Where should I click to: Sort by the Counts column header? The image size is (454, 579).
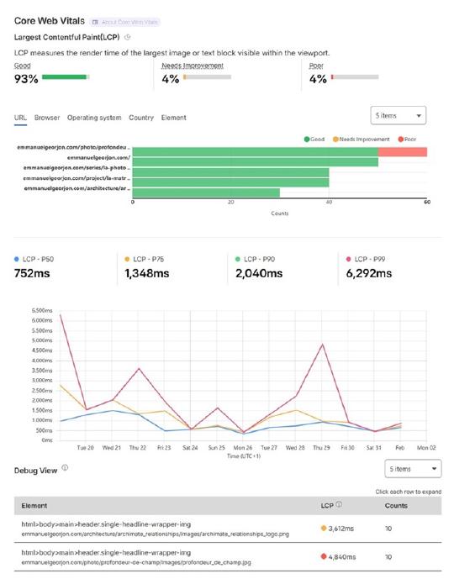pos(396,506)
